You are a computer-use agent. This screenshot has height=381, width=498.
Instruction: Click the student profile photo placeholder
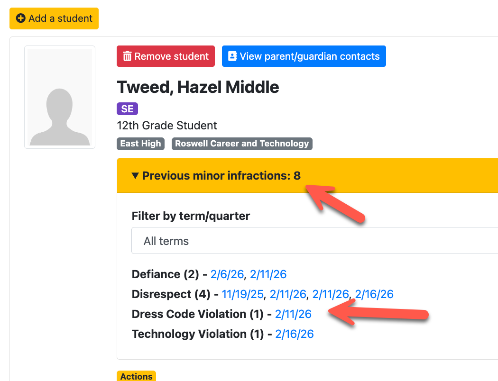point(60,97)
